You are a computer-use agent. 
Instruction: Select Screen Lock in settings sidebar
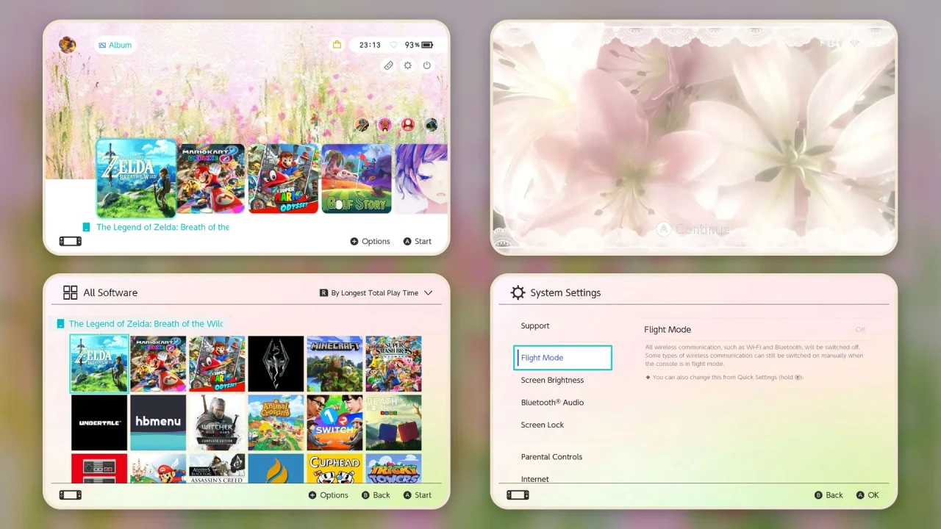coord(543,425)
